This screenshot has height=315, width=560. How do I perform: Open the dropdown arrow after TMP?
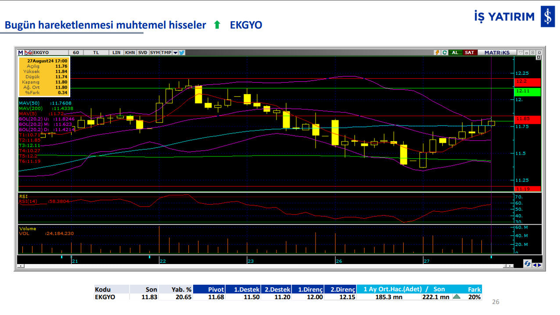pos(175,52)
